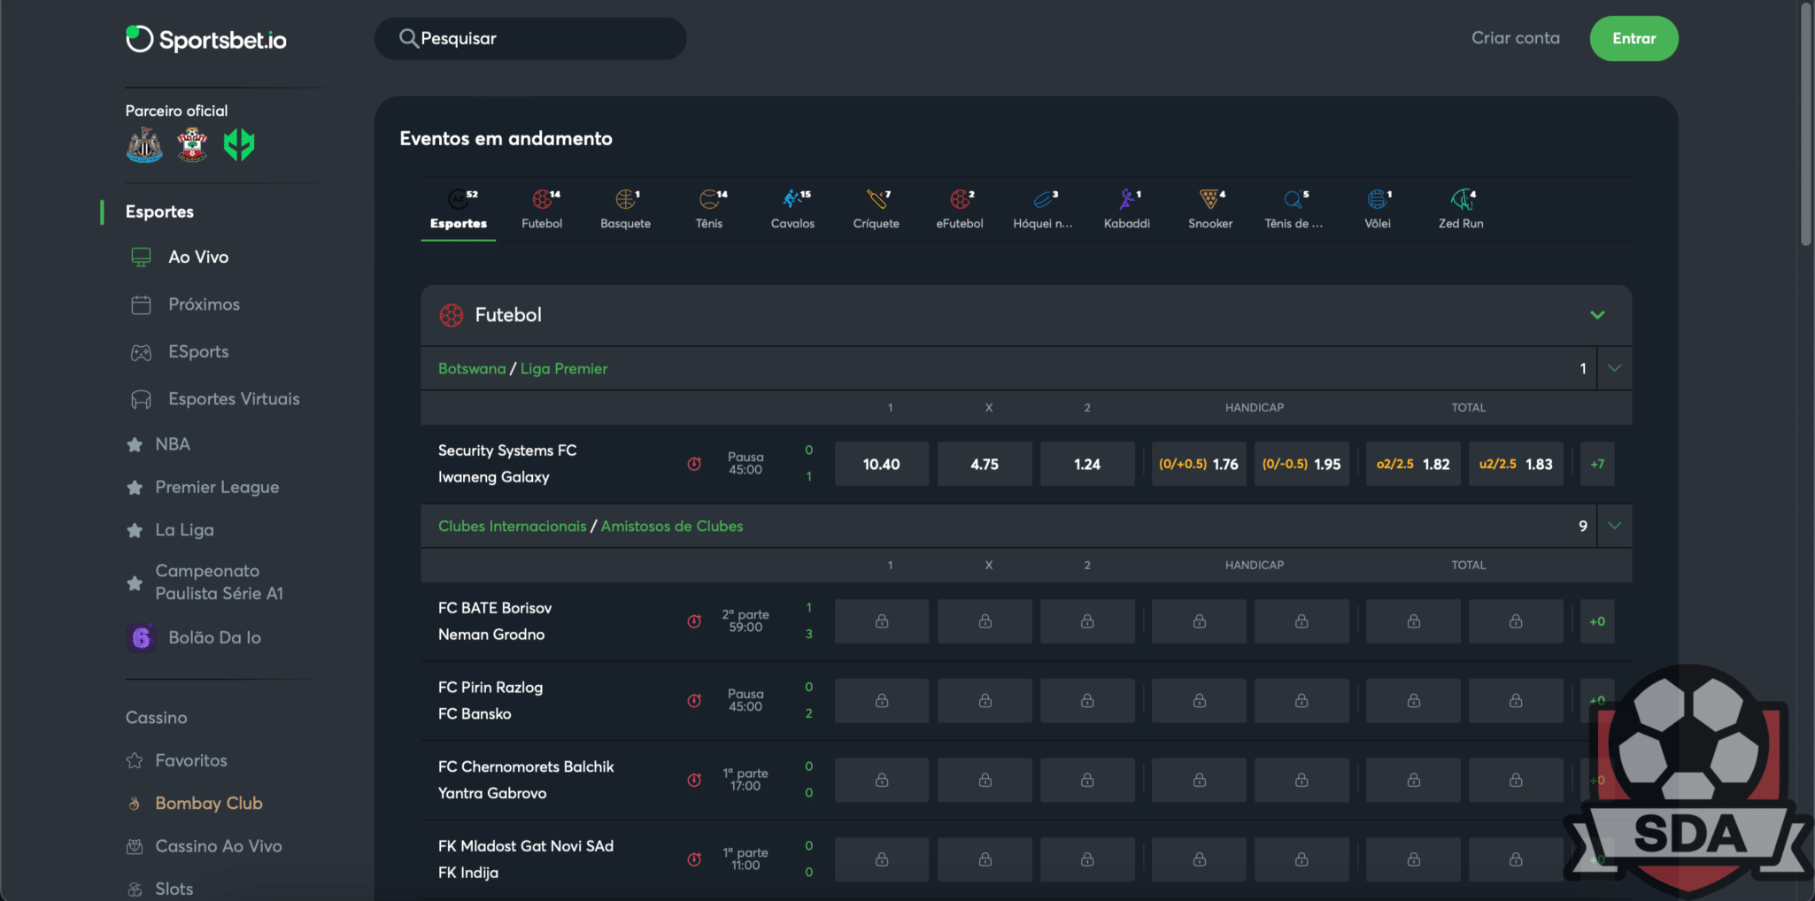1815x901 pixels.
Task: Switch to the Futebol sport tab
Action: [x=542, y=211]
